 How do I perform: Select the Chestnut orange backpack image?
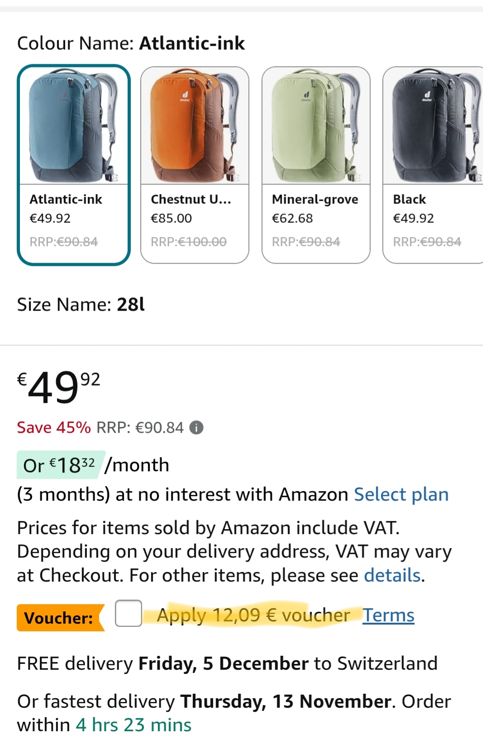195,125
